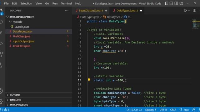The image size is (200, 112).
Task: Open the View menu
Action: pos(38,3)
